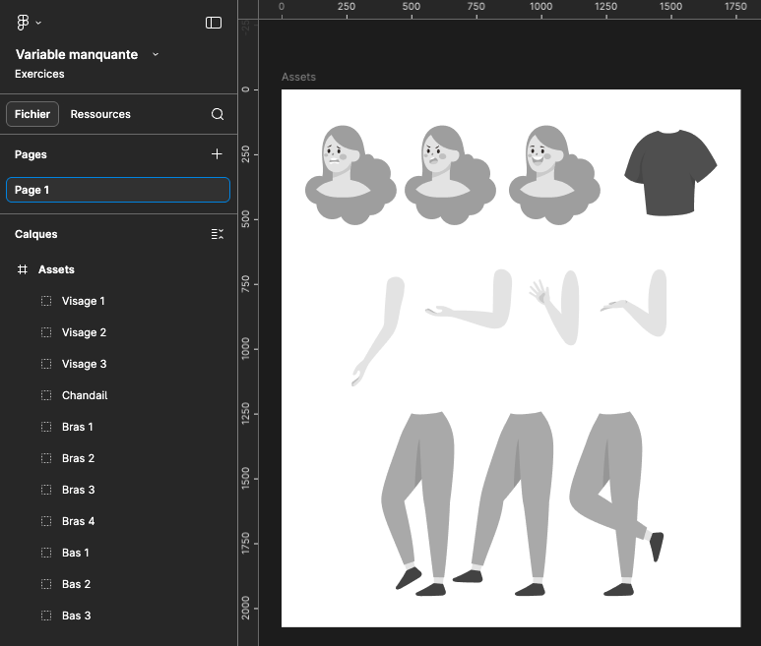Expand the Variable manquante file name dropdown
The width and height of the screenshot is (761, 646).
[x=156, y=55]
